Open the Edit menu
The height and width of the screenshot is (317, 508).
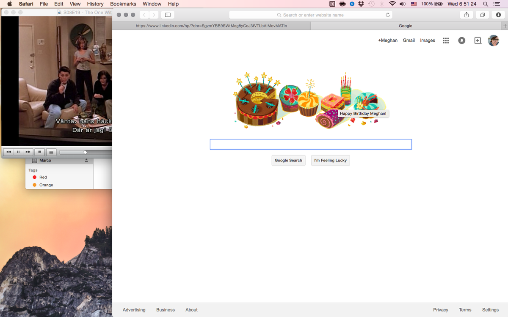point(59,4)
